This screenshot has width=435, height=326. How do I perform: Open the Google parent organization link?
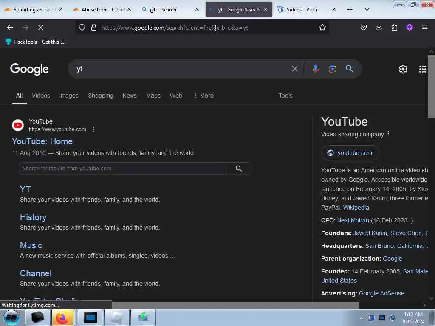(392, 259)
